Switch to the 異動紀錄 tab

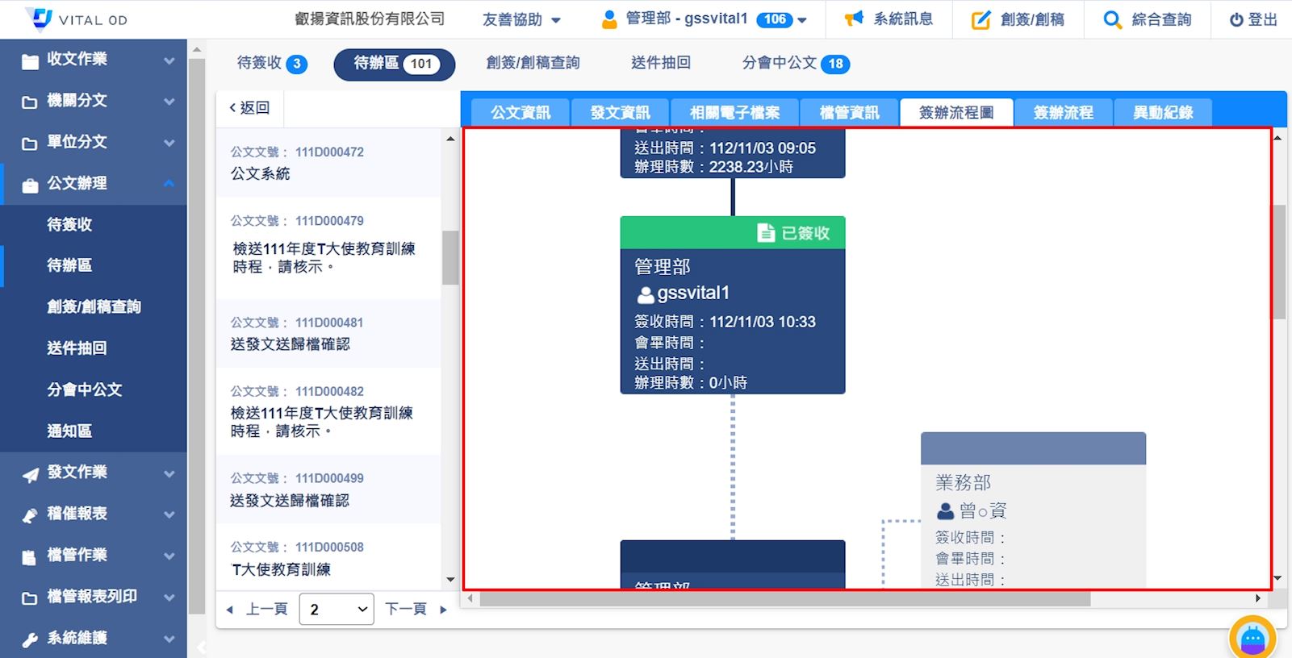pyautogui.click(x=1162, y=113)
